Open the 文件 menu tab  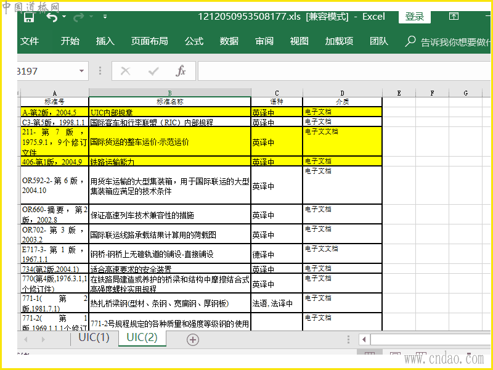(x=30, y=41)
